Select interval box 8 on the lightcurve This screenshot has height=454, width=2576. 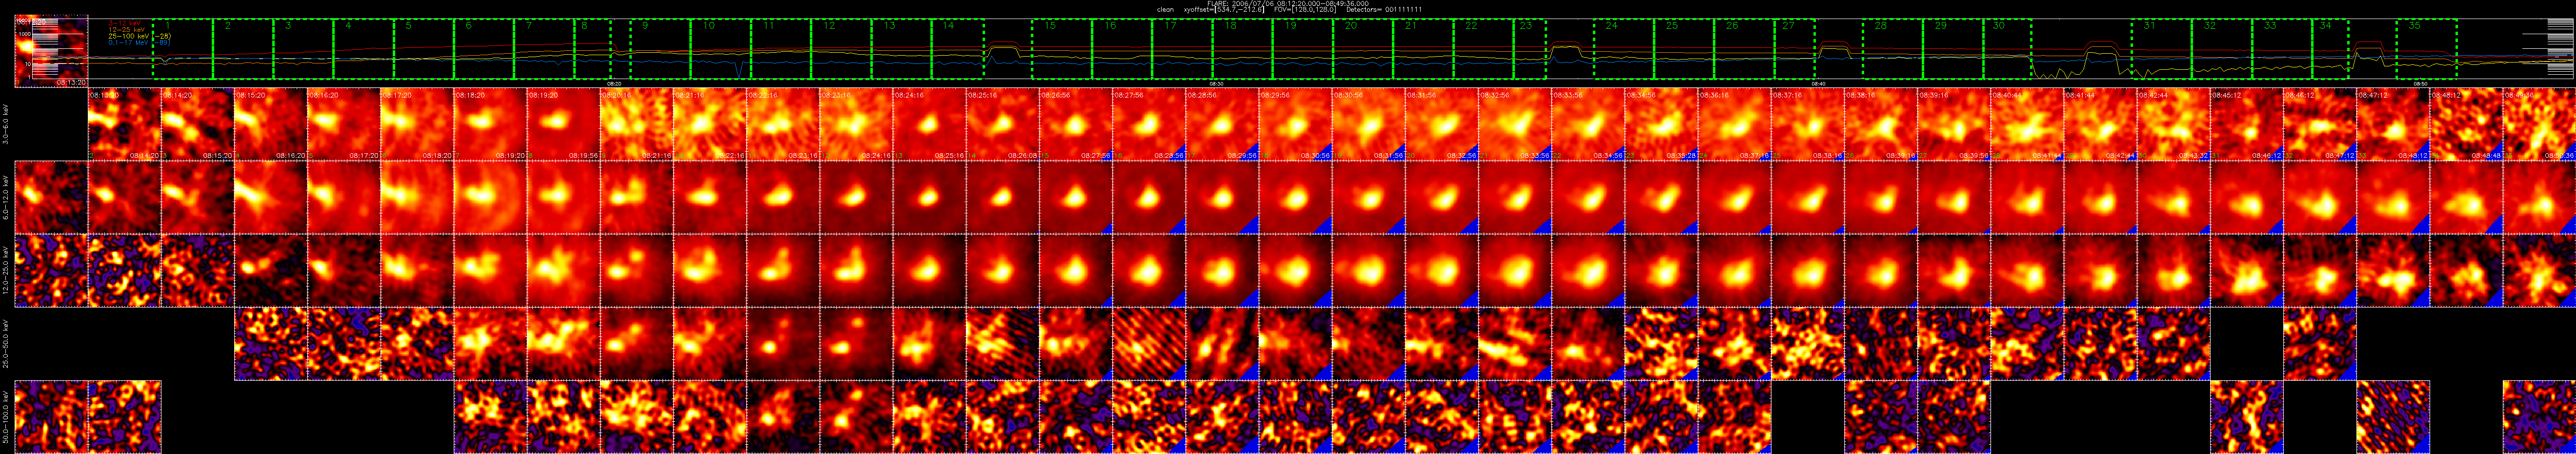592,48
